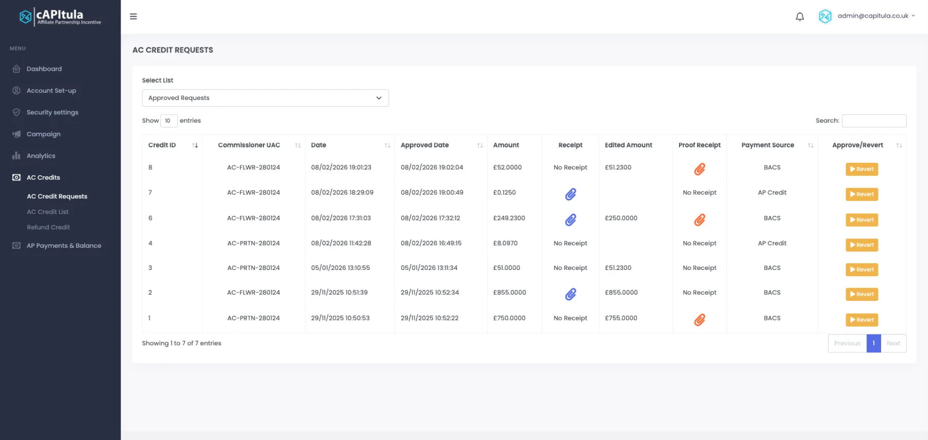Open Campaign menu item

tap(44, 134)
